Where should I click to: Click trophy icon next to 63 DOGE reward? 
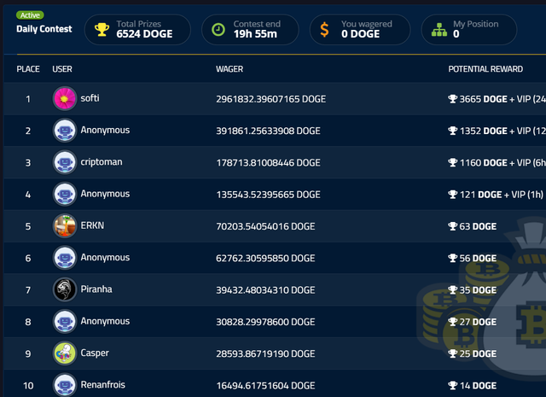[452, 226]
